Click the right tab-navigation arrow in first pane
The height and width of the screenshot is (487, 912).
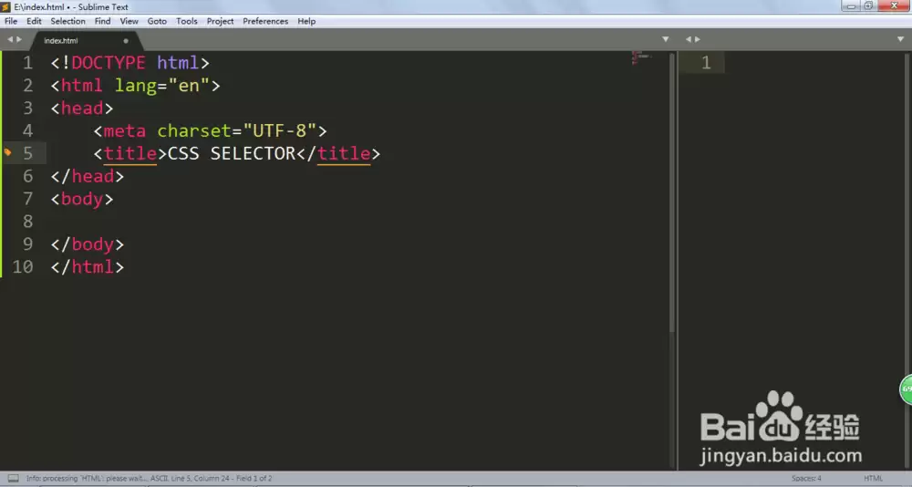pos(18,39)
